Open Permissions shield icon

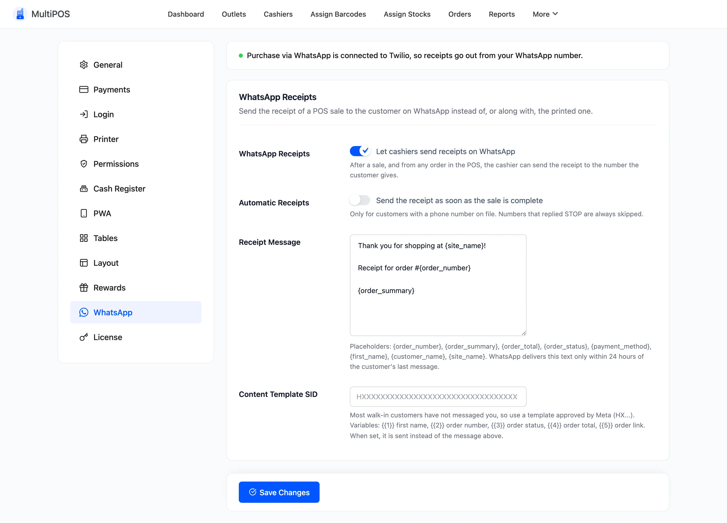(84, 164)
